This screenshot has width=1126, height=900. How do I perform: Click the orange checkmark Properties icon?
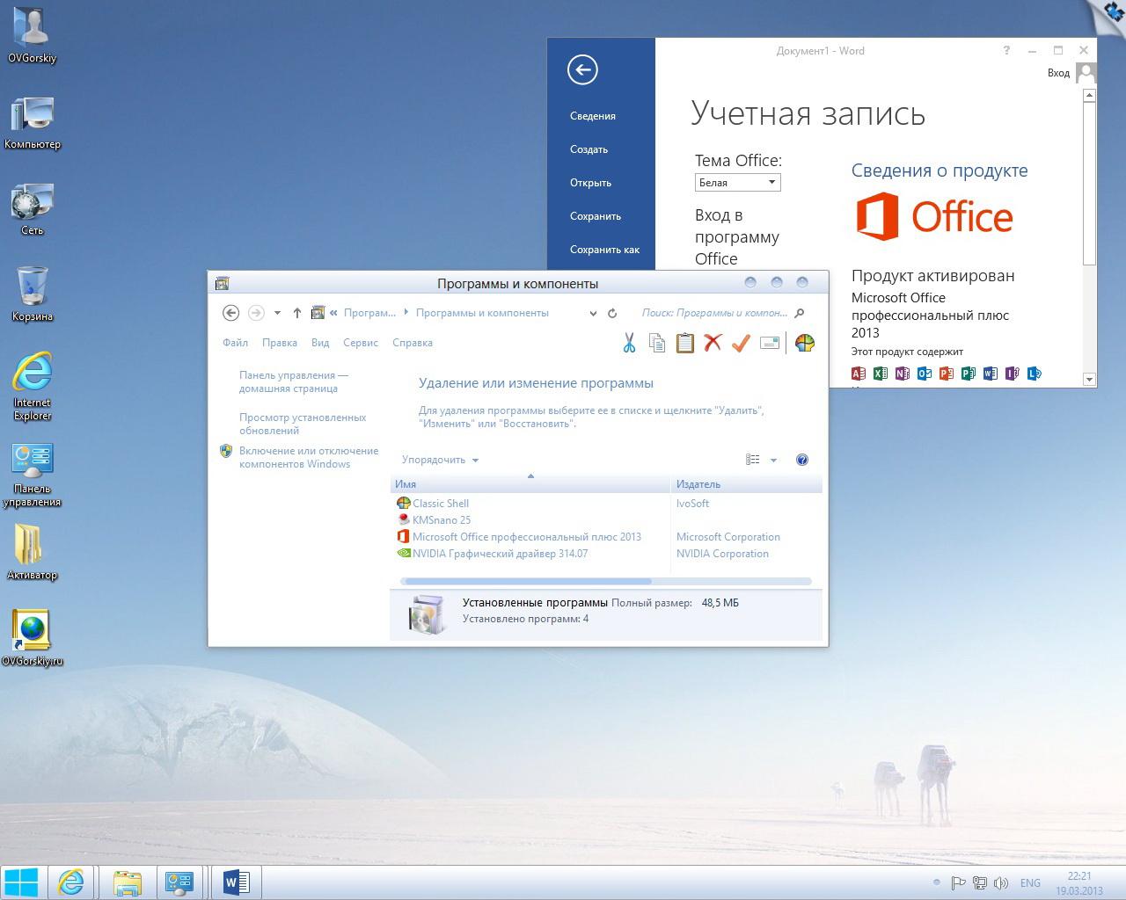pyautogui.click(x=741, y=343)
